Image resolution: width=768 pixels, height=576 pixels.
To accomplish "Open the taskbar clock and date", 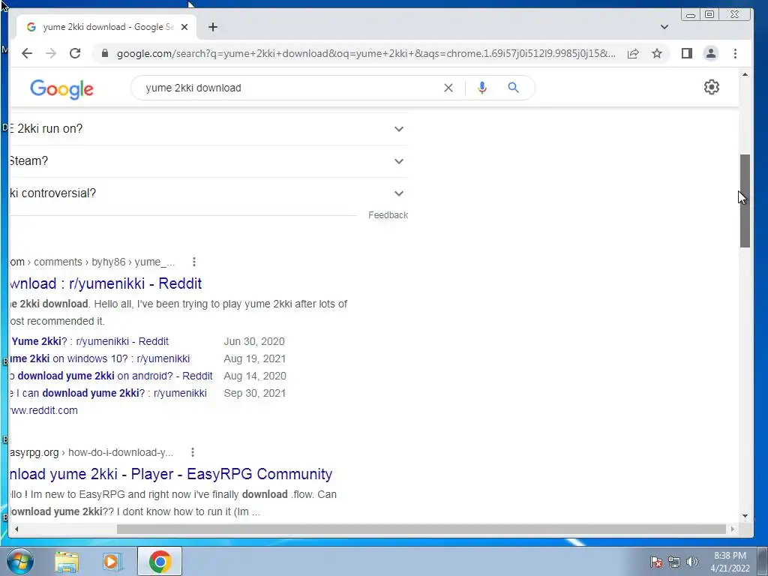I will point(730,562).
